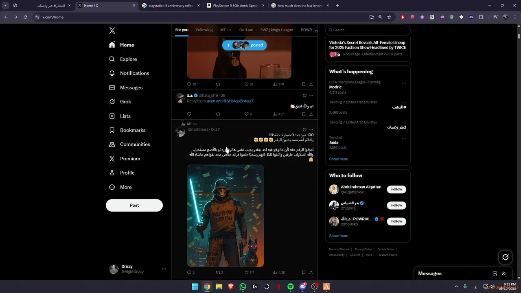This screenshot has height=293, width=521.
Task: Go to Notifications in the sidebar
Action: 129,73
